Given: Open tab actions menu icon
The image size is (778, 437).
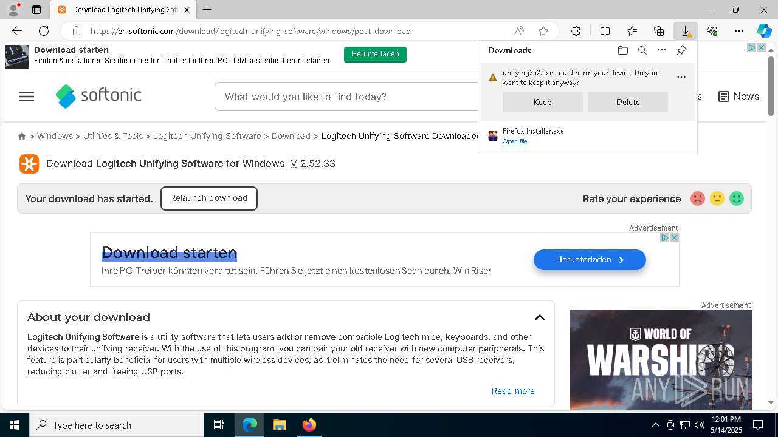Looking at the screenshot, I should pyautogui.click(x=36, y=10).
